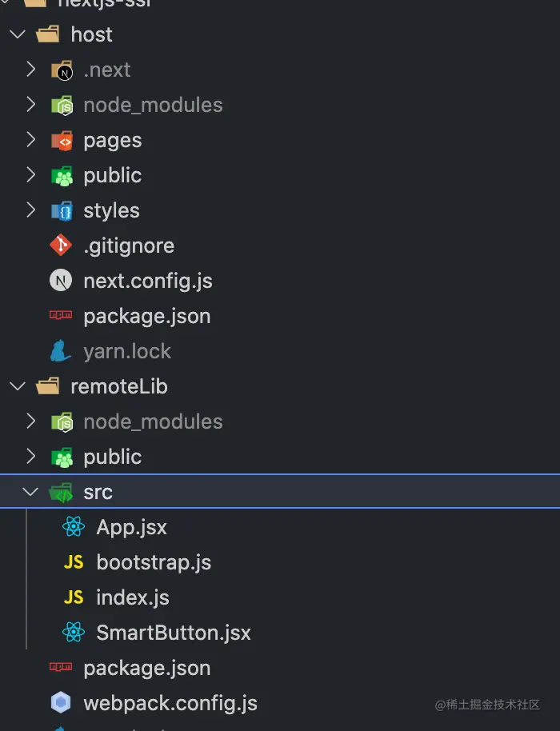Click npm icon beside host package.json

61,315
